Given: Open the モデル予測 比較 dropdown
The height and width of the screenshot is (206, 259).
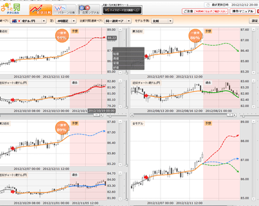Looking at the screenshot, I should pyautogui.click(x=162, y=21).
